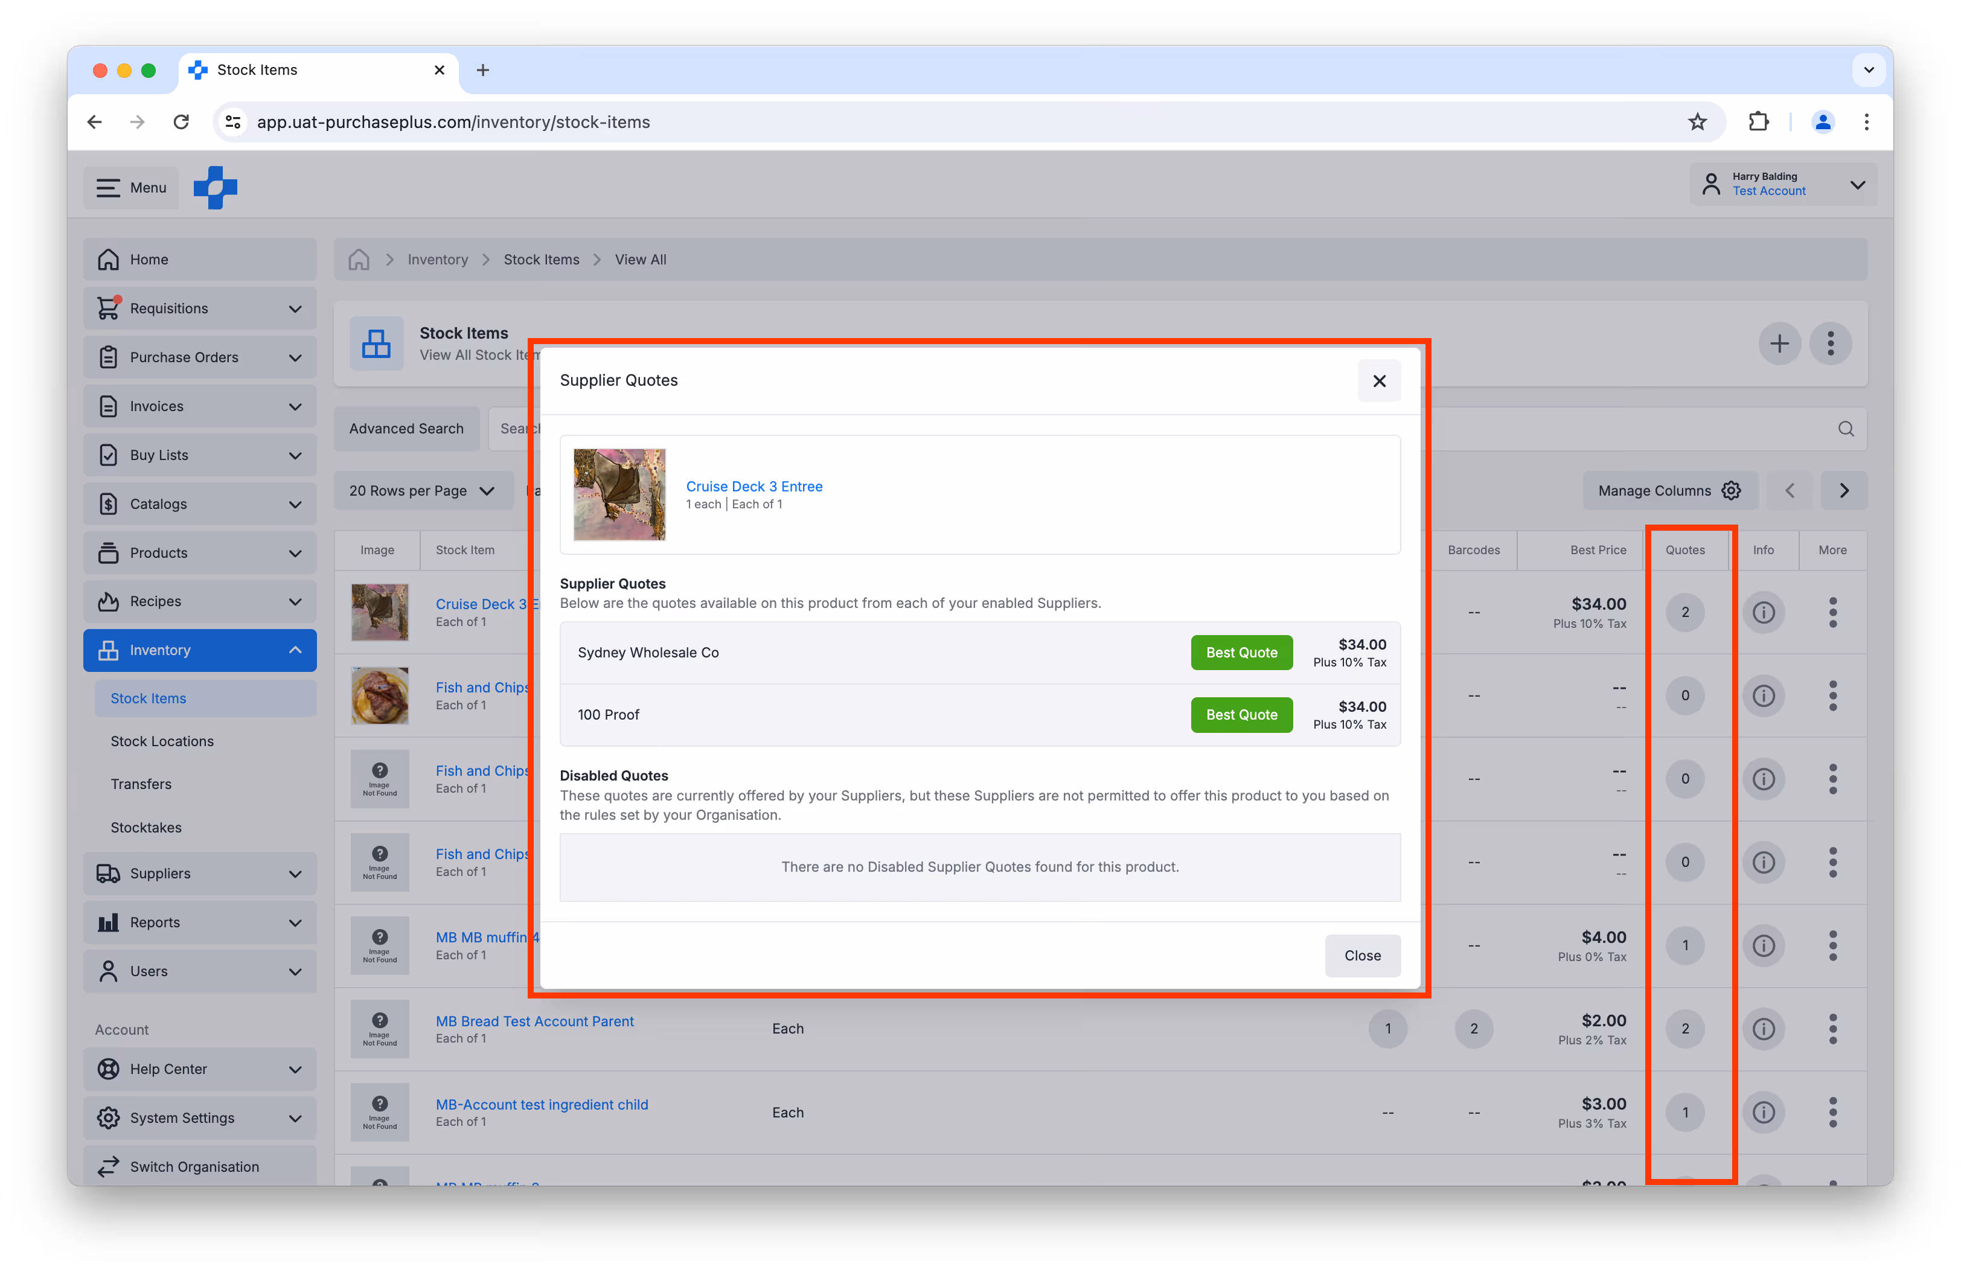Click the Best Quote badge for Sydney Wholesale Co
This screenshot has height=1275, width=1961.
tap(1241, 653)
